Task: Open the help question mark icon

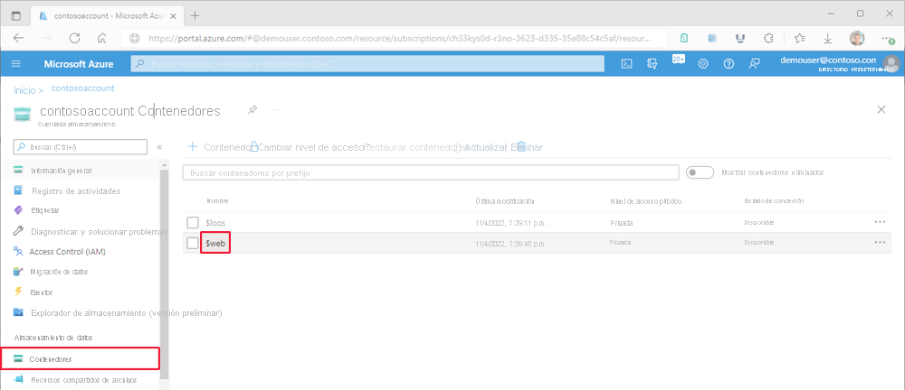Action: click(x=729, y=64)
